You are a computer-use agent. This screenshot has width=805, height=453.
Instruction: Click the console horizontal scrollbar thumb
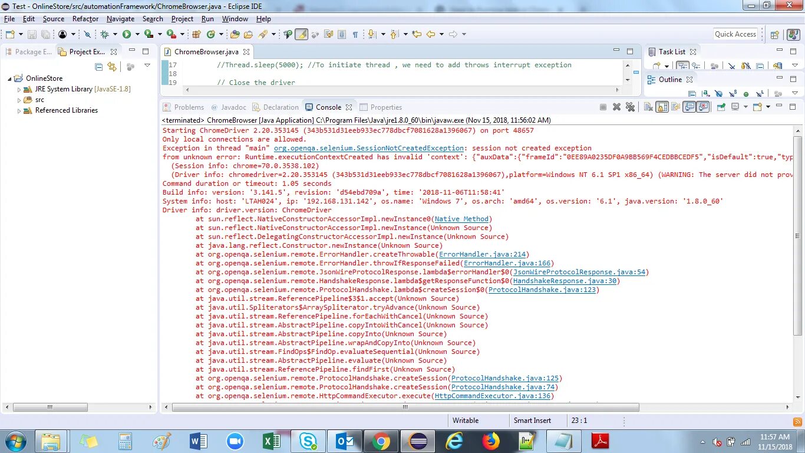405,407
